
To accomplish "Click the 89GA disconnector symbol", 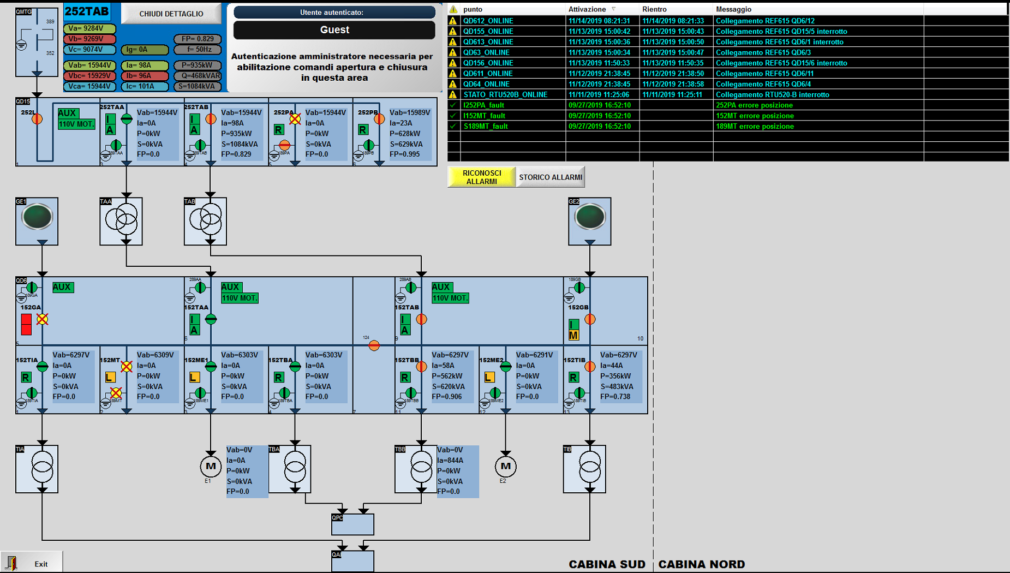I will click(x=32, y=288).
